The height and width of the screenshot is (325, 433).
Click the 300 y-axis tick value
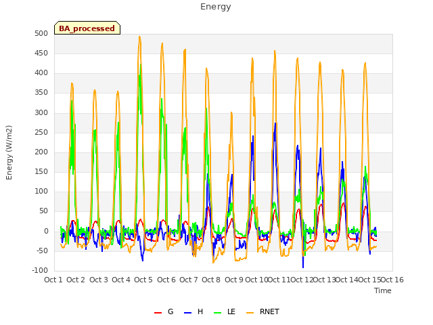pos(41,112)
